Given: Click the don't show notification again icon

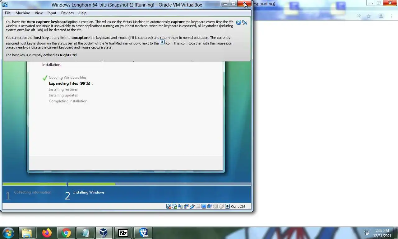Looking at the screenshot, I should pyautogui.click(x=245, y=22).
